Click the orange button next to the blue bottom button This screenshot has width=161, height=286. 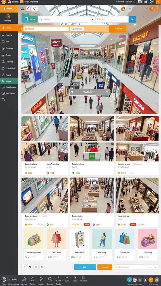pos(105,267)
